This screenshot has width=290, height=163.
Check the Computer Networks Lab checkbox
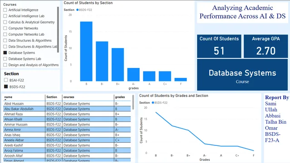5,34
